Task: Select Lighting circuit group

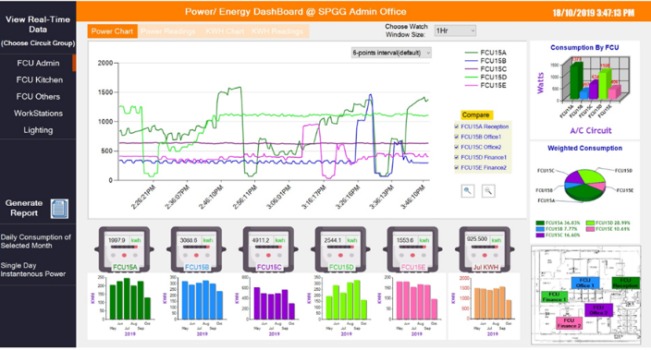Action: point(38,130)
